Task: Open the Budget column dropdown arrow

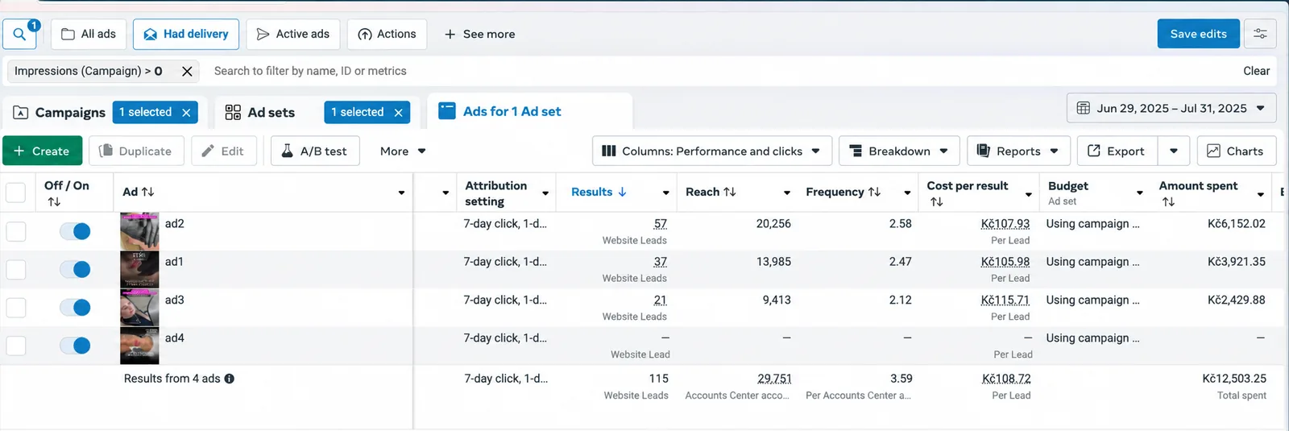Action: click(x=1139, y=193)
